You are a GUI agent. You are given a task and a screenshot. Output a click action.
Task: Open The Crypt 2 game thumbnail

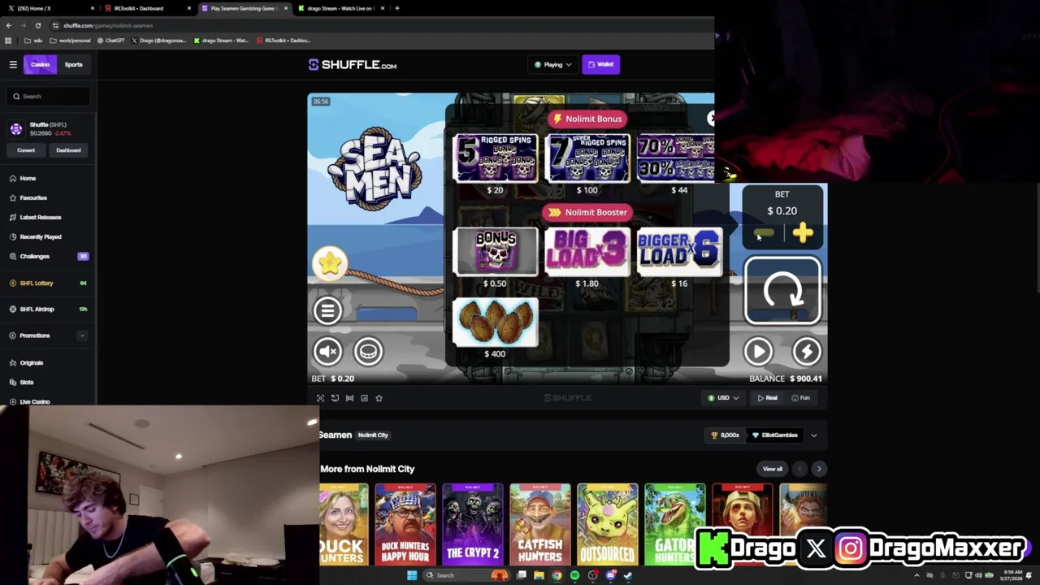(472, 524)
